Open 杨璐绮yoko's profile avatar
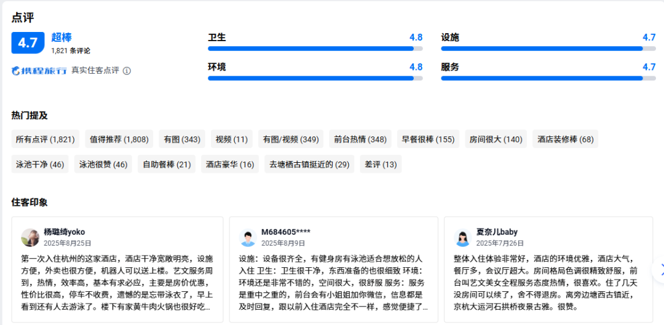The width and height of the screenshot is (664, 325). pyautogui.click(x=31, y=237)
